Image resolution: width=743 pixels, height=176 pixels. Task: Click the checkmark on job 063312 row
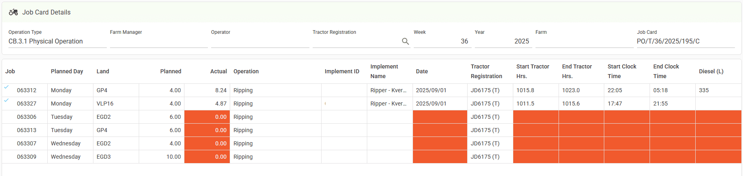pyautogui.click(x=6, y=87)
